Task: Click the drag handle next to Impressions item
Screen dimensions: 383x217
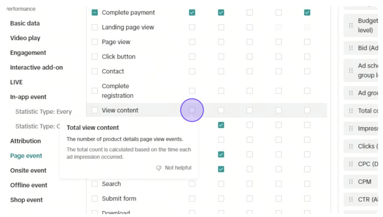Action: pos(351,129)
